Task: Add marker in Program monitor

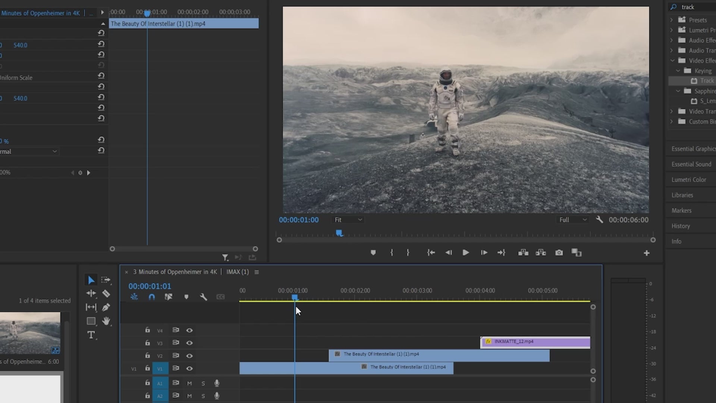Action: click(x=373, y=253)
